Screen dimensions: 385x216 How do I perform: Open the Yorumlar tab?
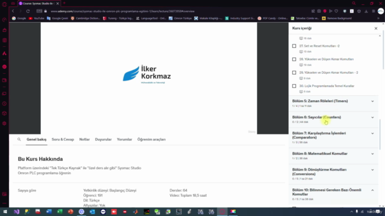(x=125, y=139)
